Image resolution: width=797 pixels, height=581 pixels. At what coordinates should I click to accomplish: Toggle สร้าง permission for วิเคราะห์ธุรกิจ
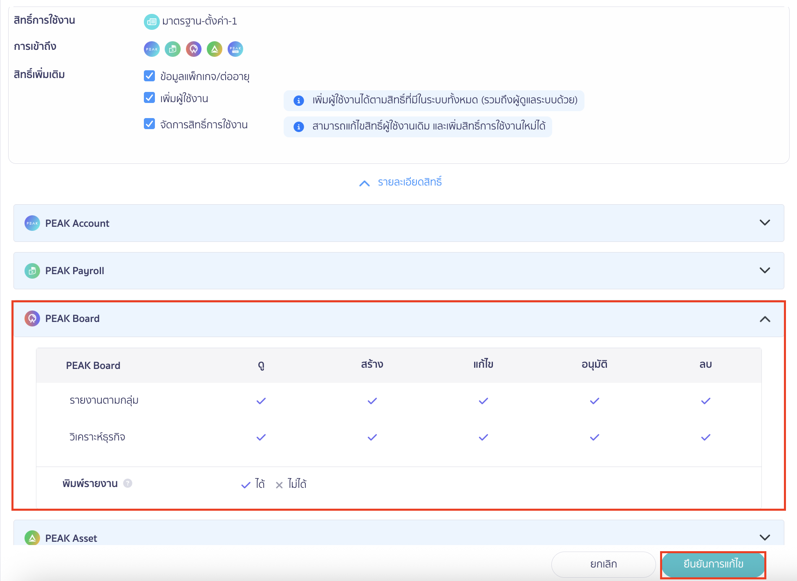tap(372, 437)
